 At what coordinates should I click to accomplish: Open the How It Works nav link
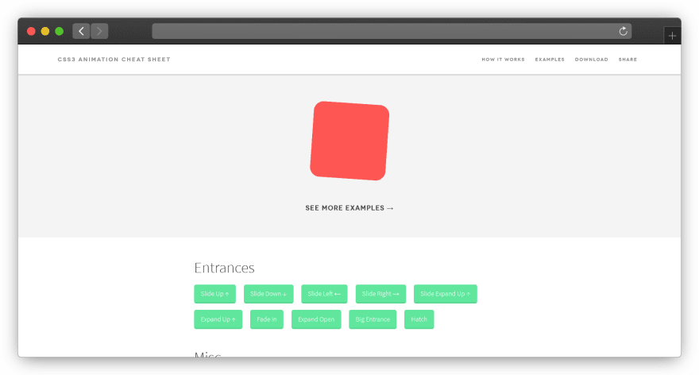[x=503, y=60]
